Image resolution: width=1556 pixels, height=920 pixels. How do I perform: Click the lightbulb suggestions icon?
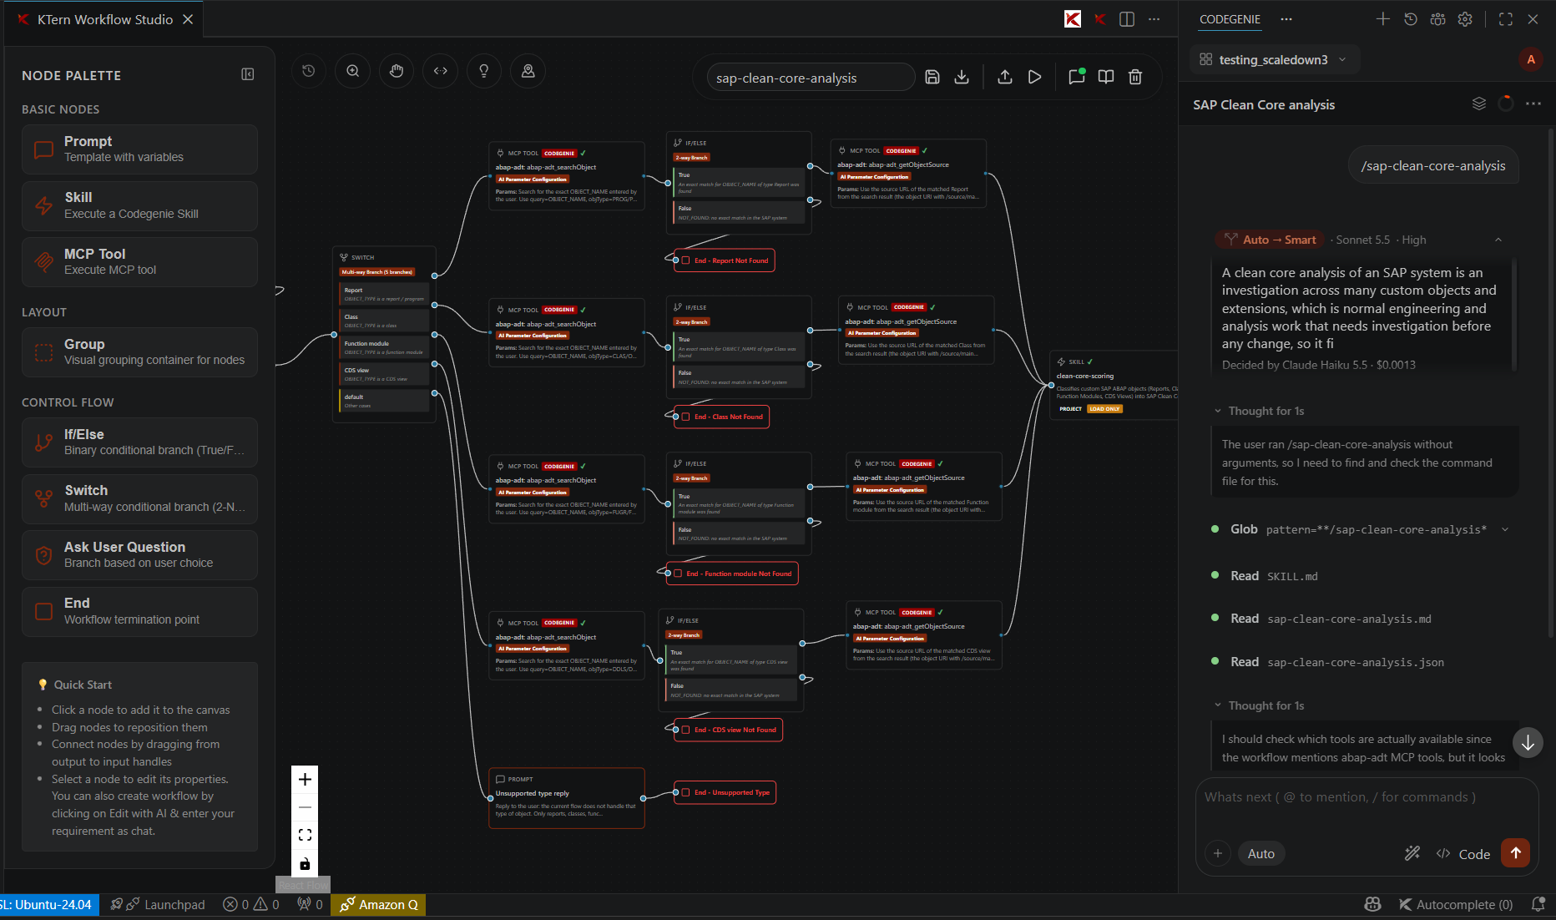pyautogui.click(x=484, y=71)
